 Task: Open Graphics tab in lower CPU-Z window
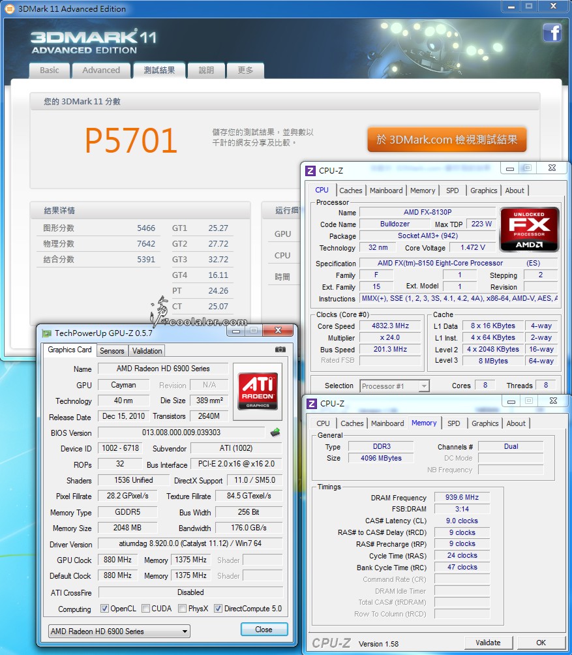click(485, 423)
